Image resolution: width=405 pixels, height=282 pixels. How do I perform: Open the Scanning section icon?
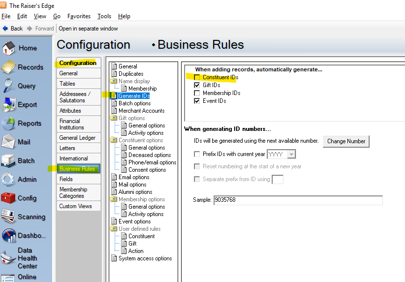pos(8,217)
